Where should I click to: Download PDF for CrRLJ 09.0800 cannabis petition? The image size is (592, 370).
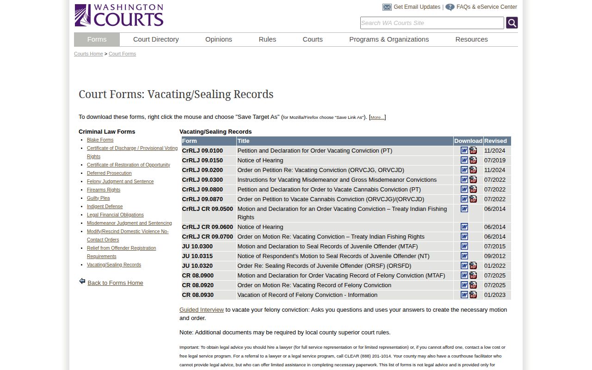(x=473, y=189)
